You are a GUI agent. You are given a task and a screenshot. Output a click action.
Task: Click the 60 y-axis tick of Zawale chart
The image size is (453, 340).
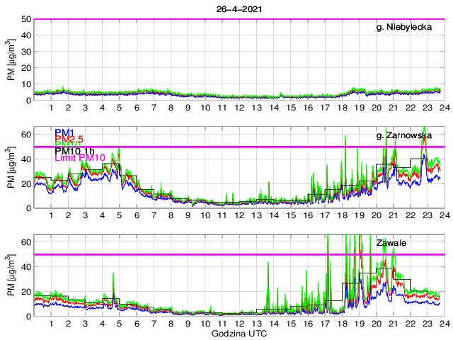coord(24,242)
